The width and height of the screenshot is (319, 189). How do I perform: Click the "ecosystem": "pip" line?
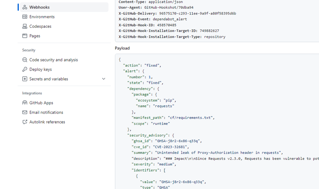(x=156, y=100)
